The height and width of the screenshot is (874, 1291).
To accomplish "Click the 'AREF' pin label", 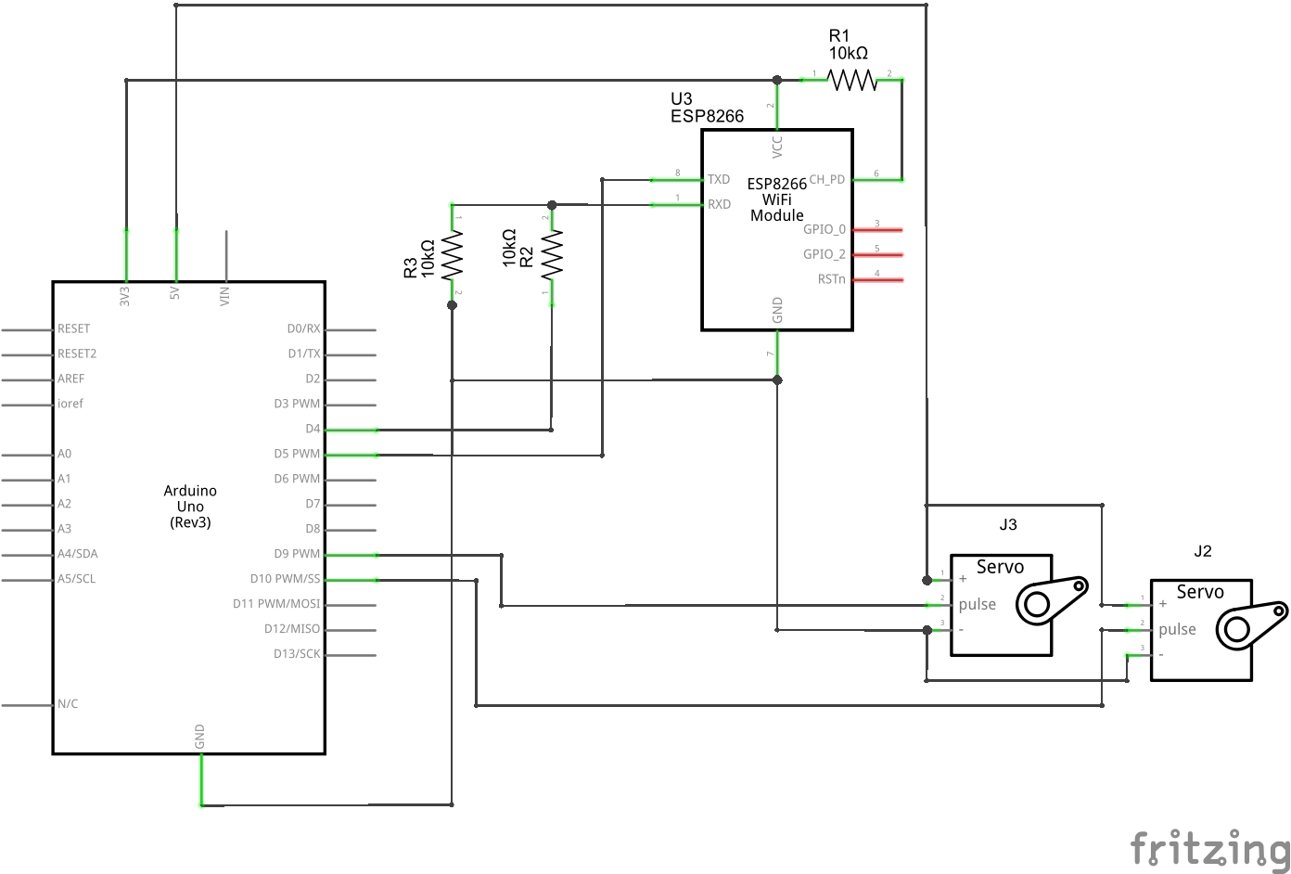I will click(70, 379).
